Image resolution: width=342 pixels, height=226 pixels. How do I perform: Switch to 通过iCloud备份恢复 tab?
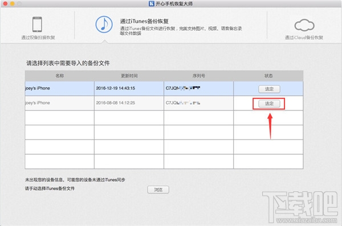tap(304, 29)
